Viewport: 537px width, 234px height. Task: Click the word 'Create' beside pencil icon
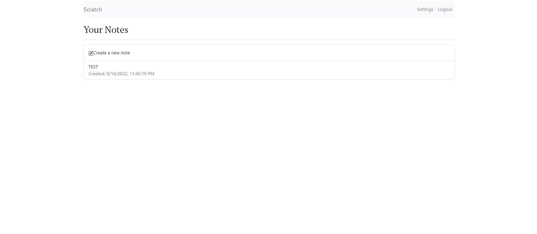tap(100, 53)
